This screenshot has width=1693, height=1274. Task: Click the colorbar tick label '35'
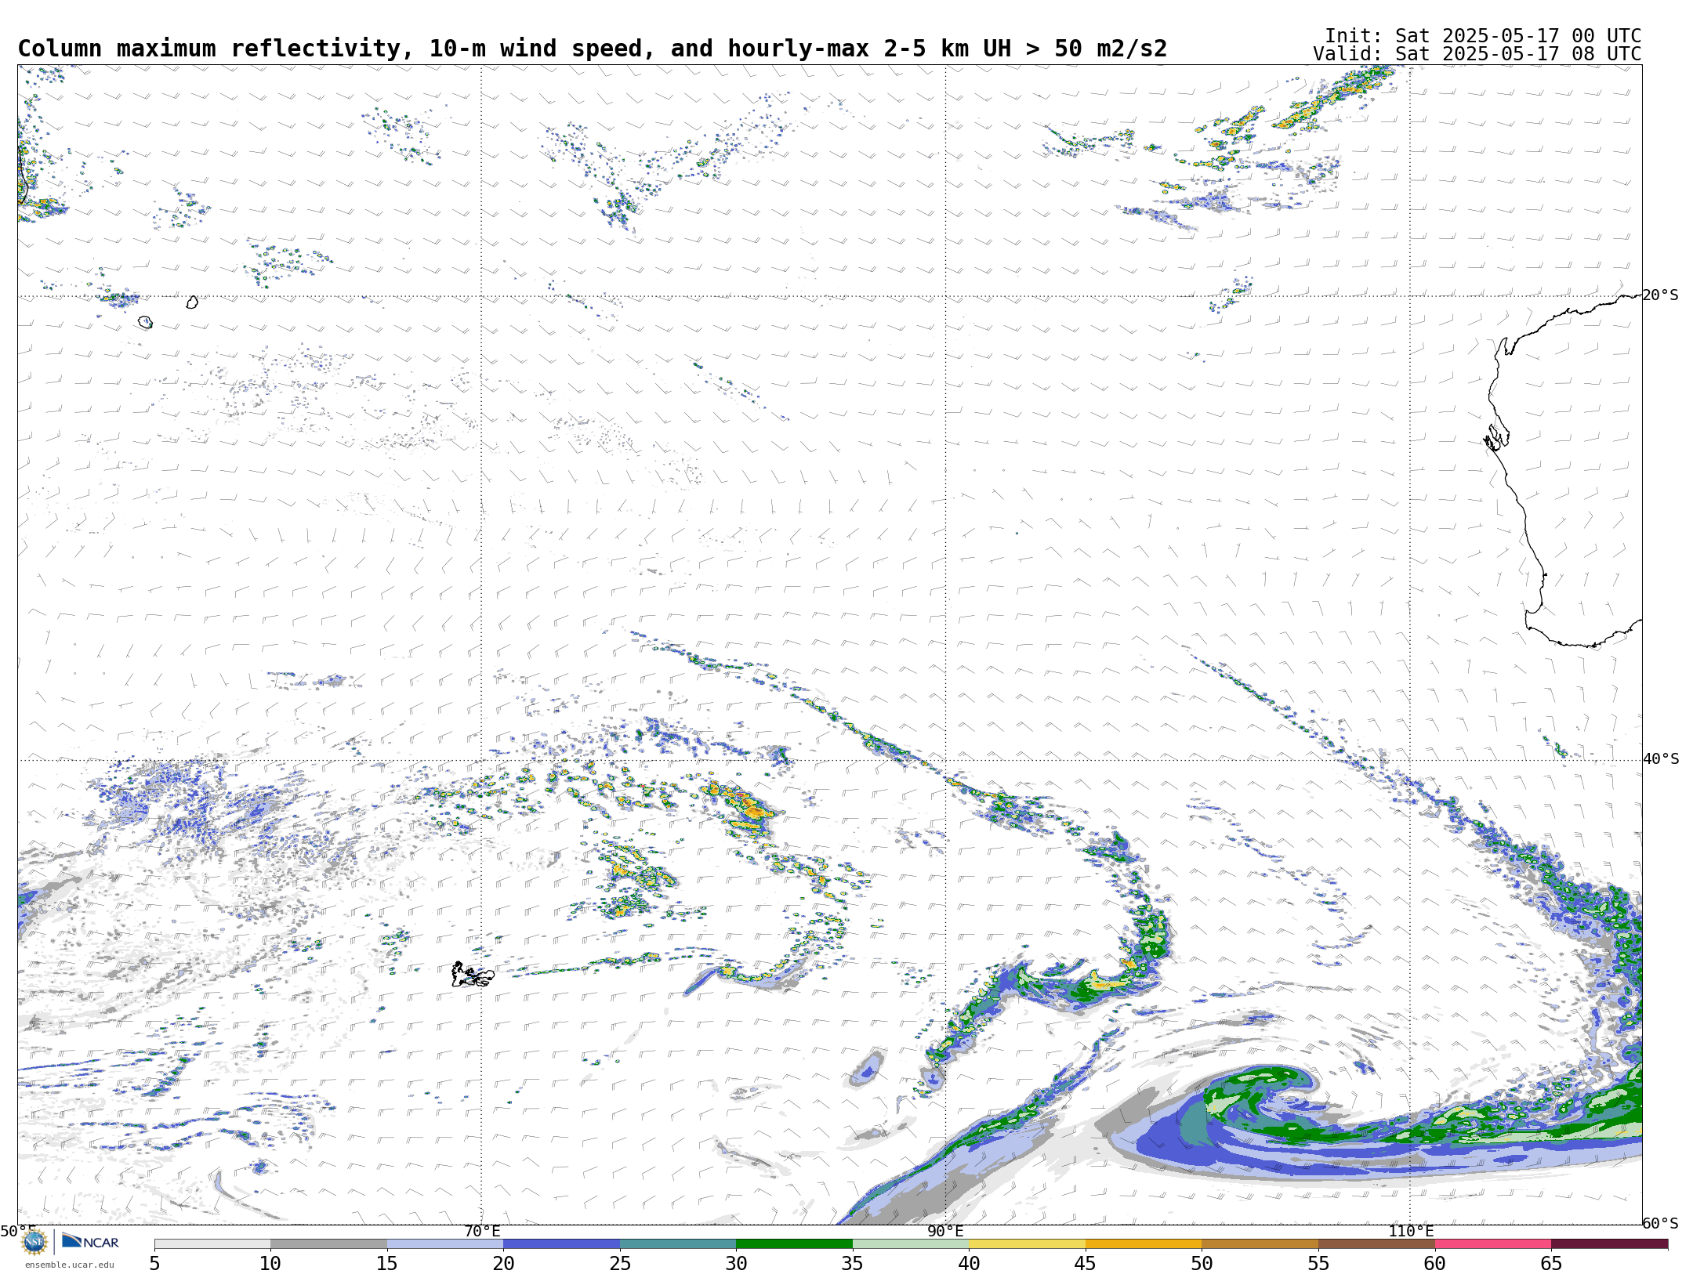853,1263
